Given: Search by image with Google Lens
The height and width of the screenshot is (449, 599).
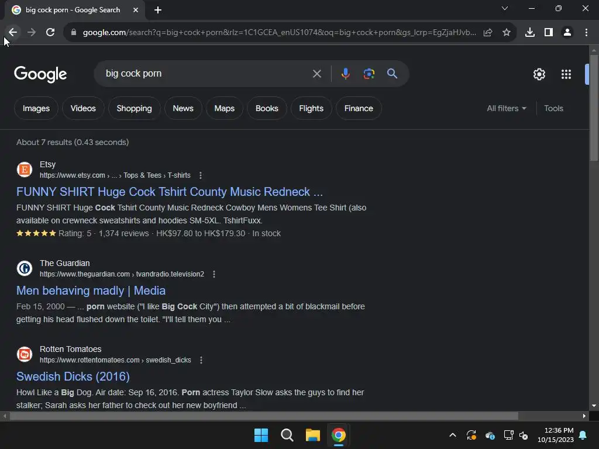Looking at the screenshot, I should [369, 74].
